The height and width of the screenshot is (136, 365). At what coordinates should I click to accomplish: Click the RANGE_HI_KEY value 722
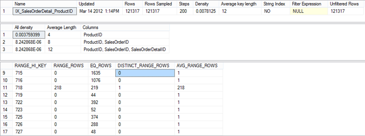click(32, 102)
